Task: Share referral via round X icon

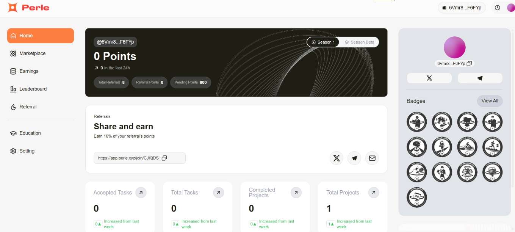Action: [x=336, y=158]
